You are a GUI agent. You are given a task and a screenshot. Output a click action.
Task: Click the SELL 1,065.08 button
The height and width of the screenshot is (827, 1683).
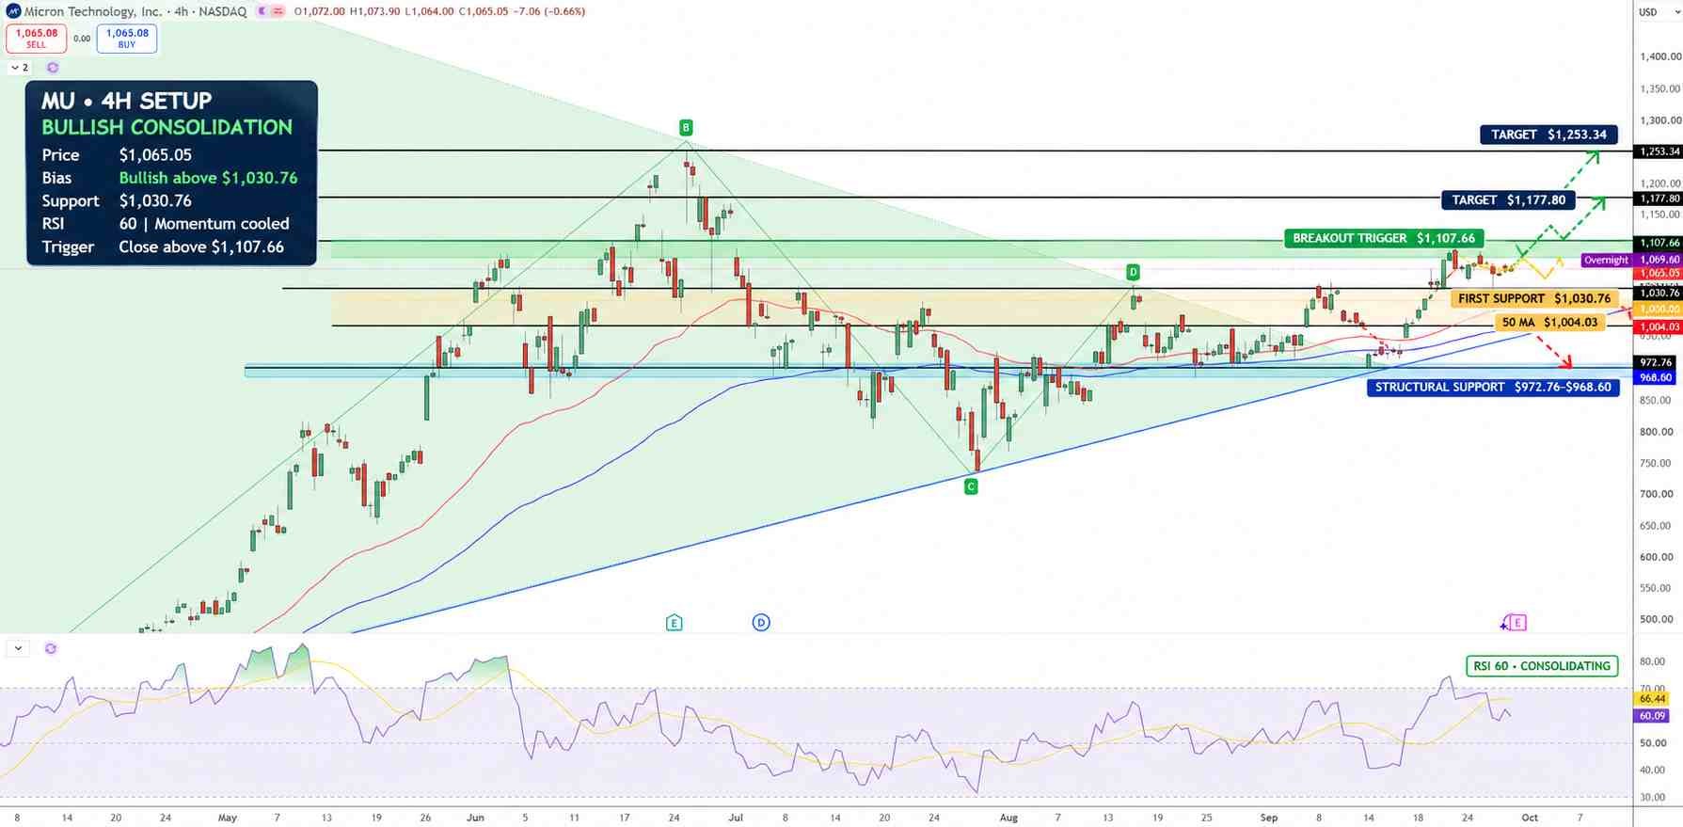36,38
